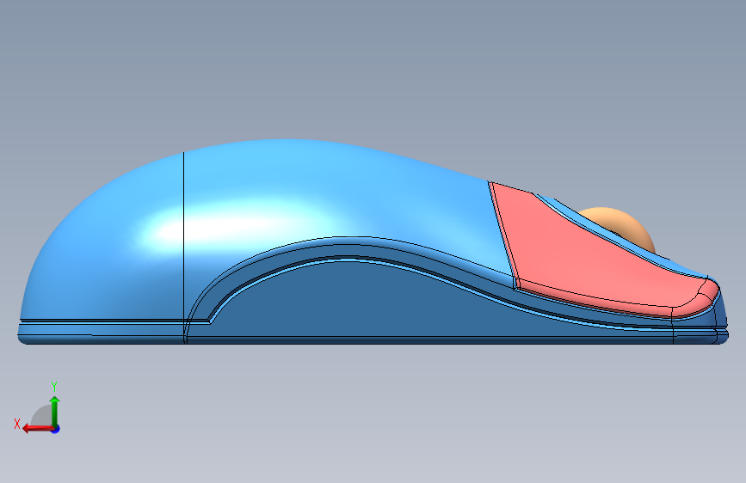Click the red X axis arrow of triad

(x=38, y=429)
